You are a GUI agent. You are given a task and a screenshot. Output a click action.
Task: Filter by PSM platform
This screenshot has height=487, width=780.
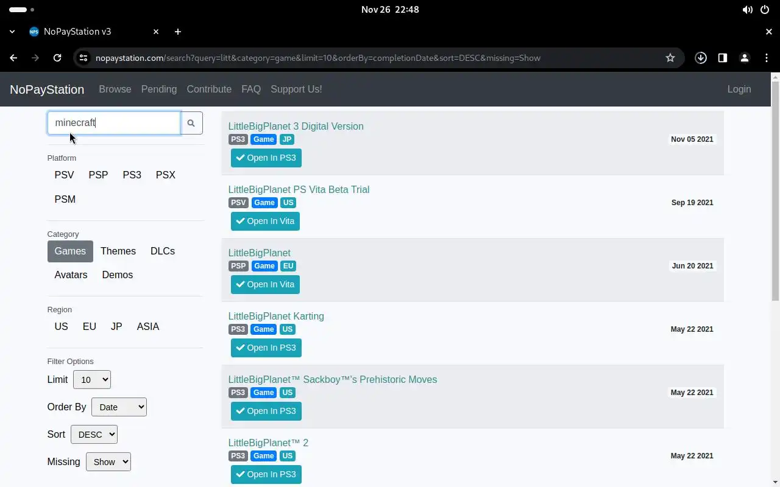coord(65,200)
